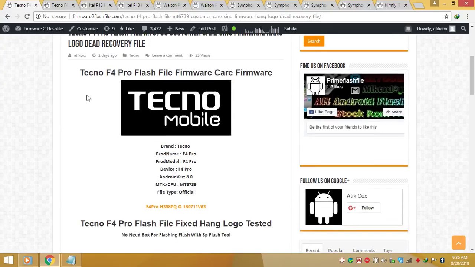Click the Chrome icon in the taskbar

[x=49, y=260]
